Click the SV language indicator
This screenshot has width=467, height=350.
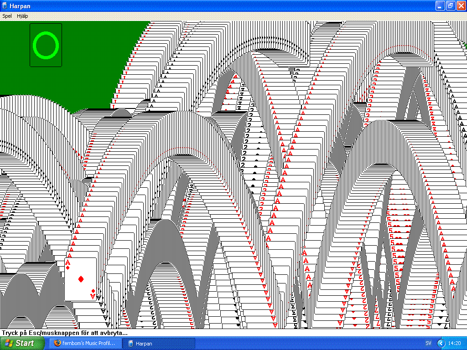pyautogui.click(x=428, y=343)
